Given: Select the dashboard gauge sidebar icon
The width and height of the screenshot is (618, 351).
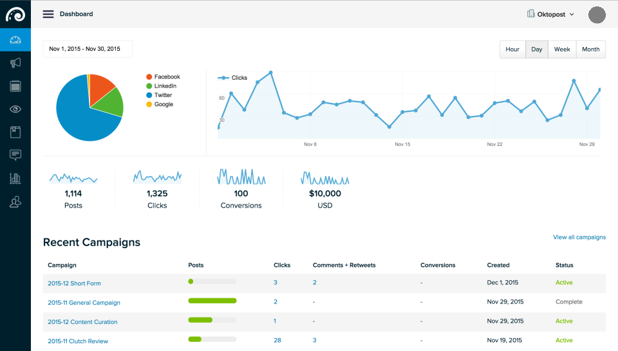Looking at the screenshot, I should pyautogui.click(x=15, y=40).
